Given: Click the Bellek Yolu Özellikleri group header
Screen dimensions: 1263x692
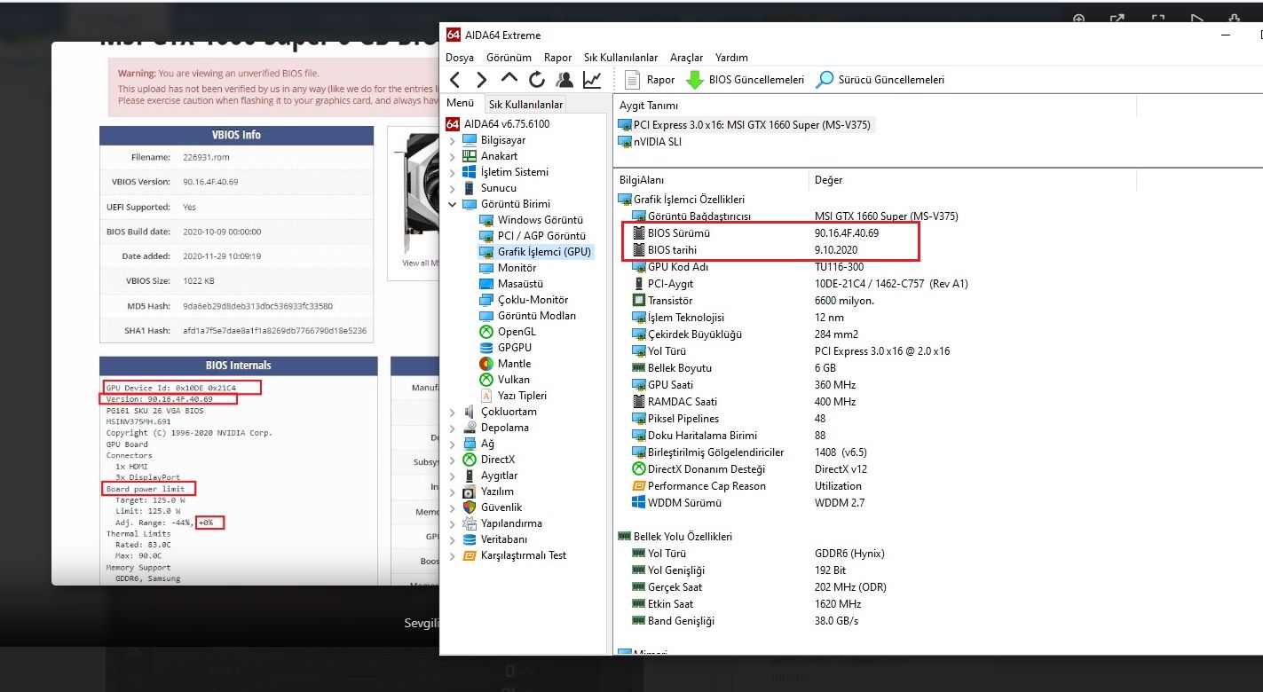Looking at the screenshot, I should [x=675, y=537].
